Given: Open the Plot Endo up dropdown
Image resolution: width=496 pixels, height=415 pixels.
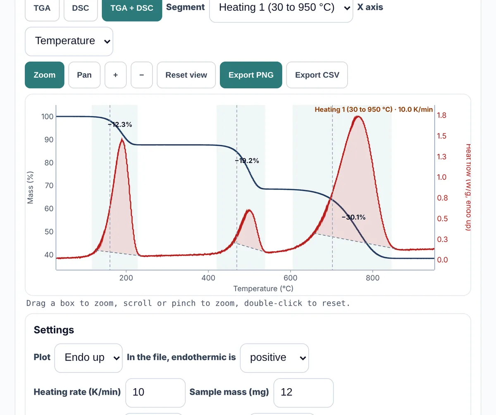Looking at the screenshot, I should [x=88, y=358].
